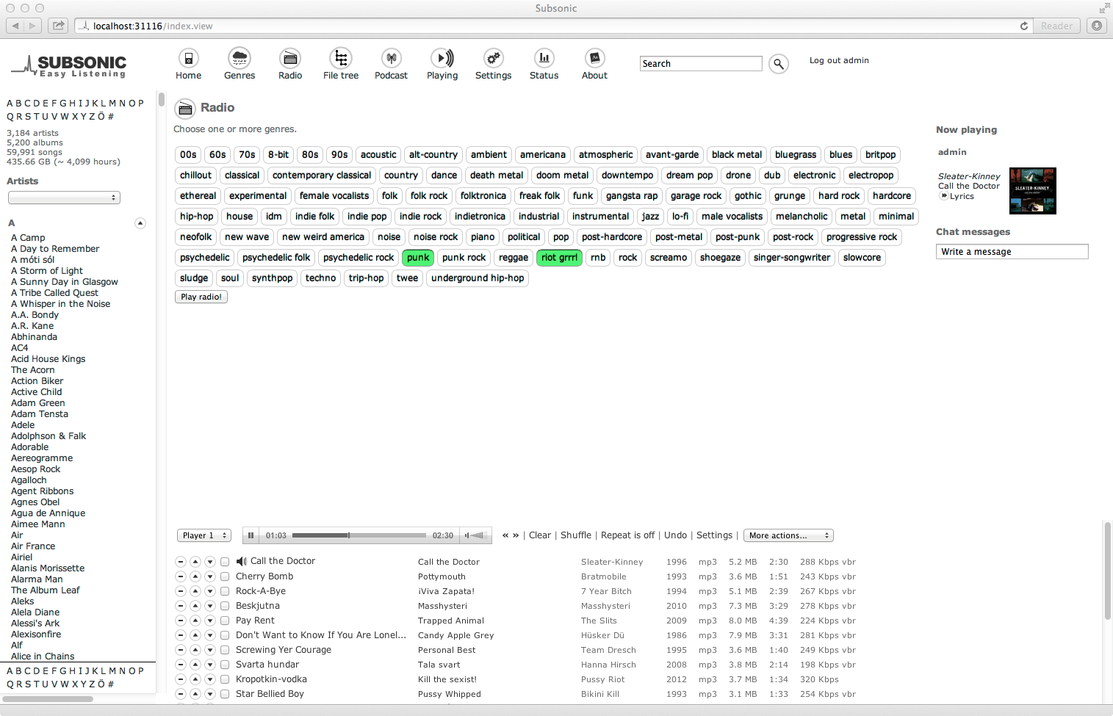Open the File tree icon
This screenshot has height=716, width=1113.
click(340, 58)
